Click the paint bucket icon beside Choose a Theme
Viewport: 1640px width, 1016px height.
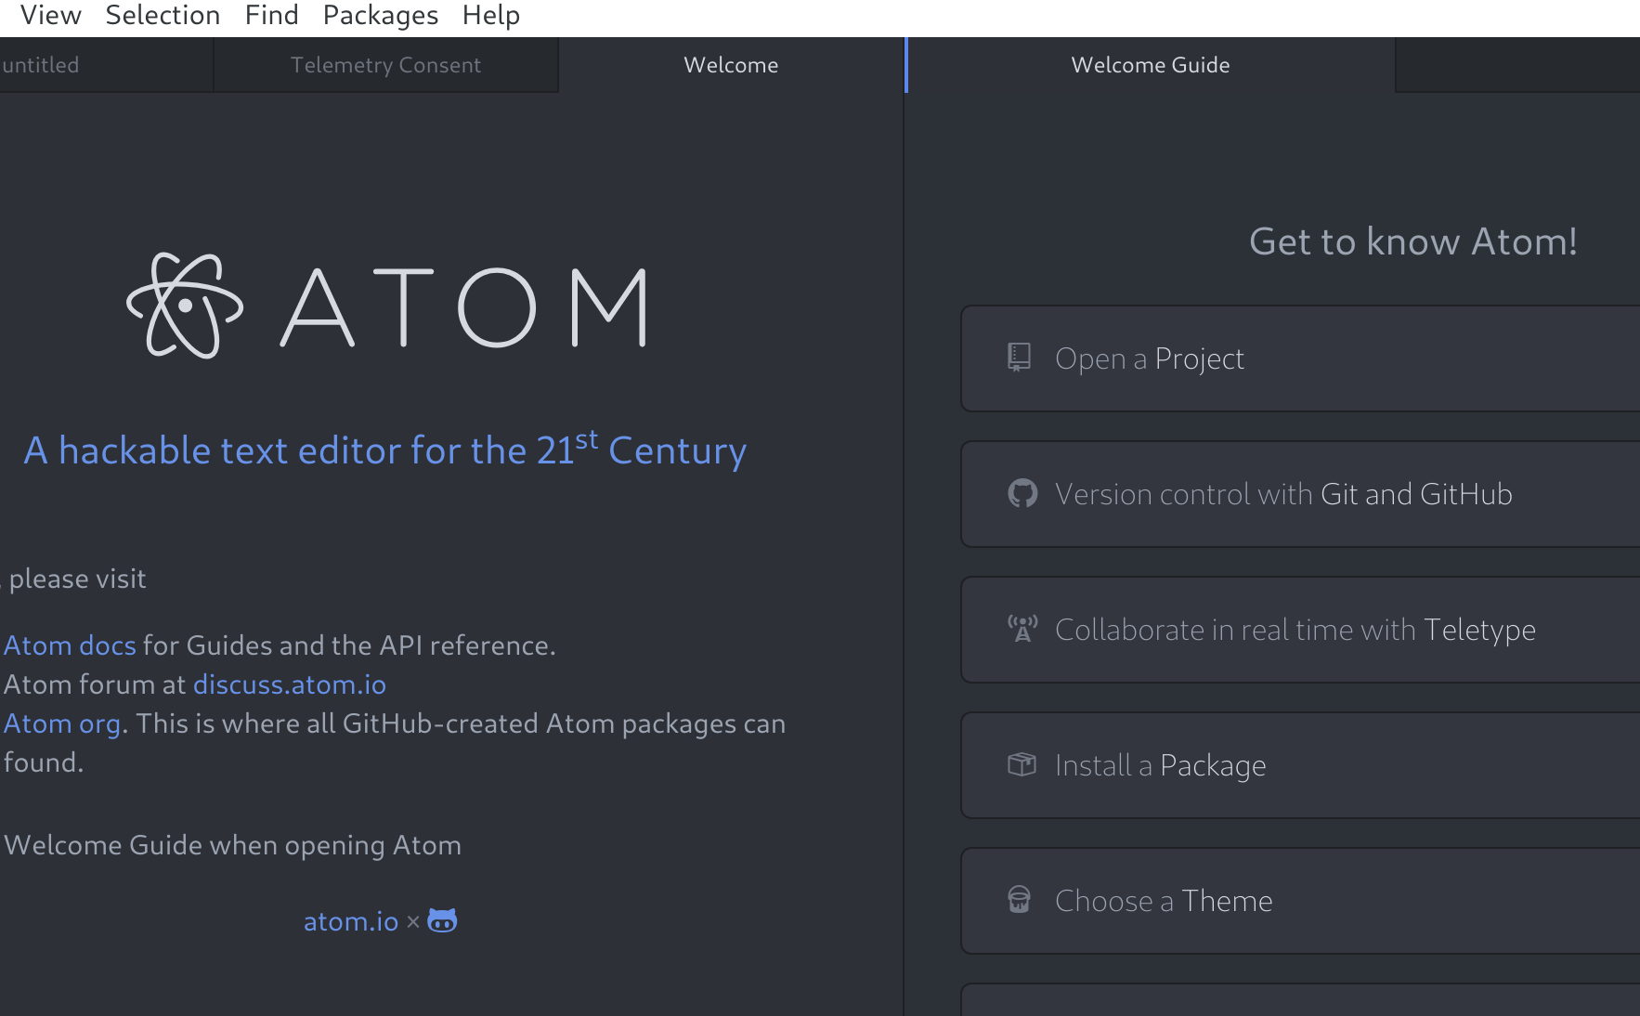pos(1019,900)
